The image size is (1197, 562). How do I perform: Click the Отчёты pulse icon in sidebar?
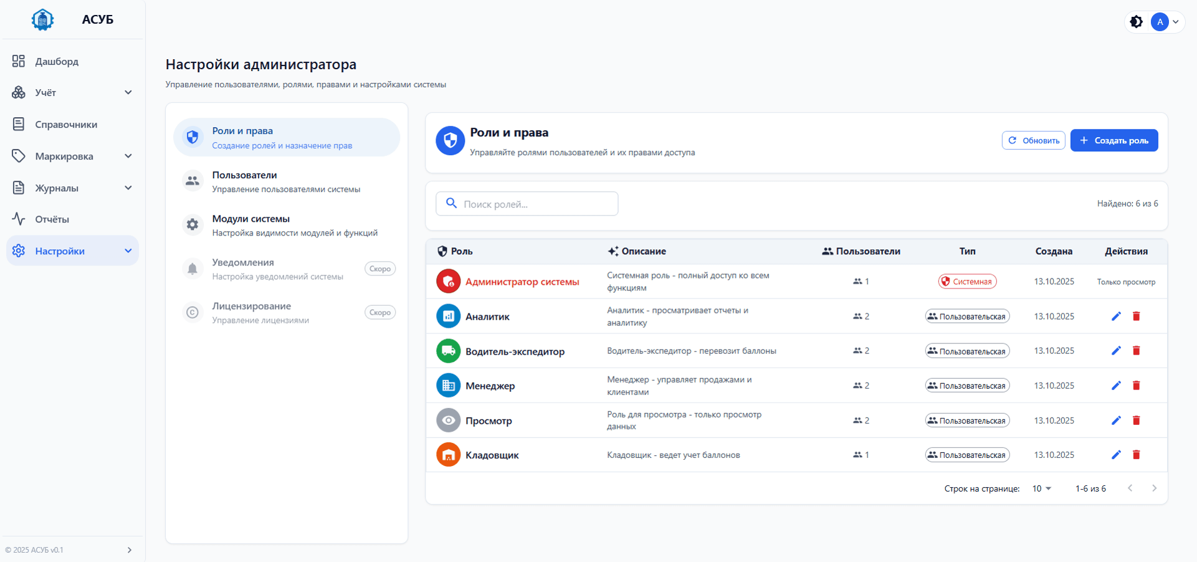18,219
